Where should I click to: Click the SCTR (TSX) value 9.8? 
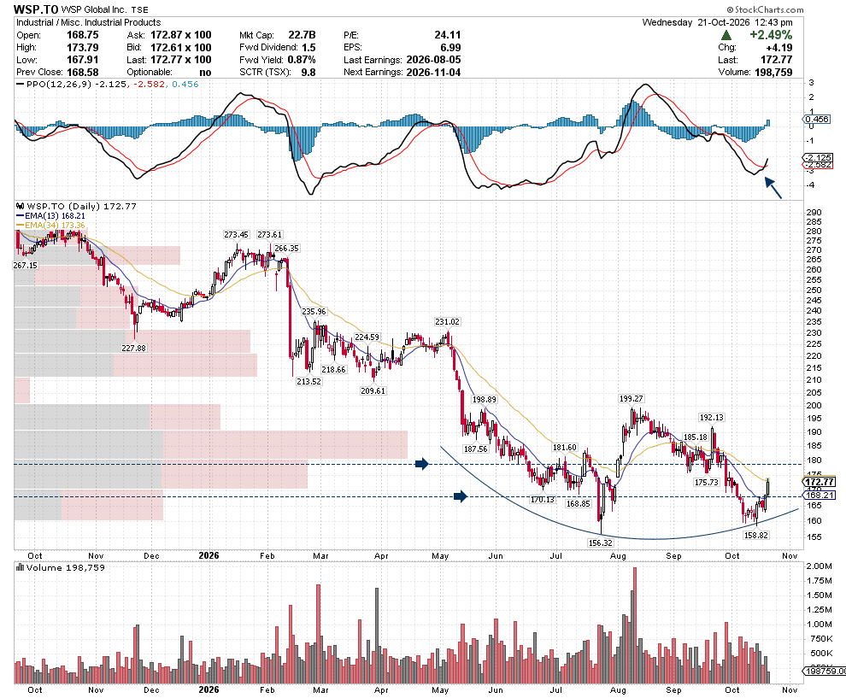[308, 73]
